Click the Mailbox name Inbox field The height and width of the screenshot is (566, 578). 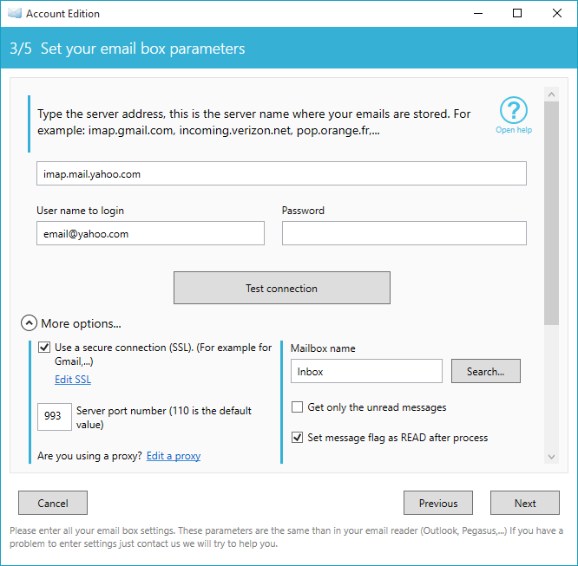click(x=366, y=371)
